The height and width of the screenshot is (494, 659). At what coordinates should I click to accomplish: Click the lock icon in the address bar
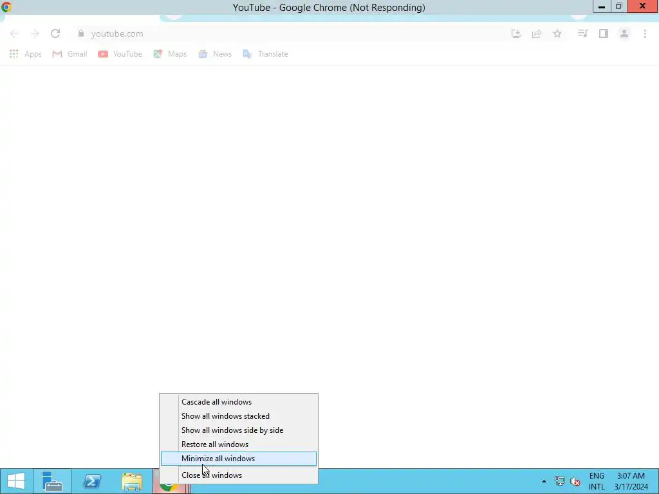click(x=81, y=33)
